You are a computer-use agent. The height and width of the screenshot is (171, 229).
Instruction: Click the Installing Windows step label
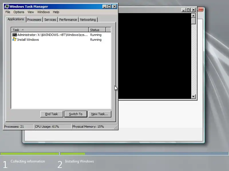pyautogui.click(x=80, y=161)
